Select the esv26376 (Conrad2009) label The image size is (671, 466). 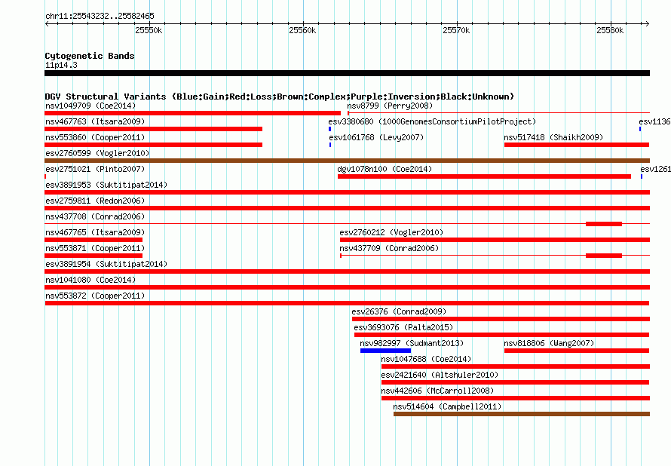(x=399, y=311)
